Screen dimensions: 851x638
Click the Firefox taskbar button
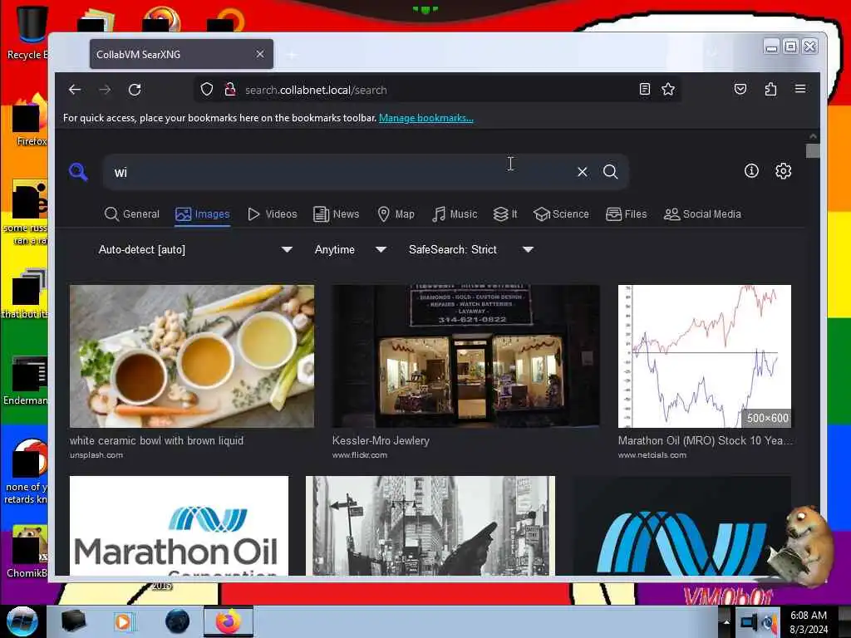(229, 621)
